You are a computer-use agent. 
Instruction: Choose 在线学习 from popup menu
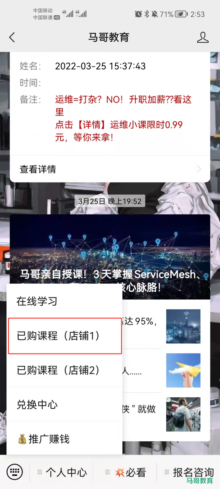pos(65,301)
